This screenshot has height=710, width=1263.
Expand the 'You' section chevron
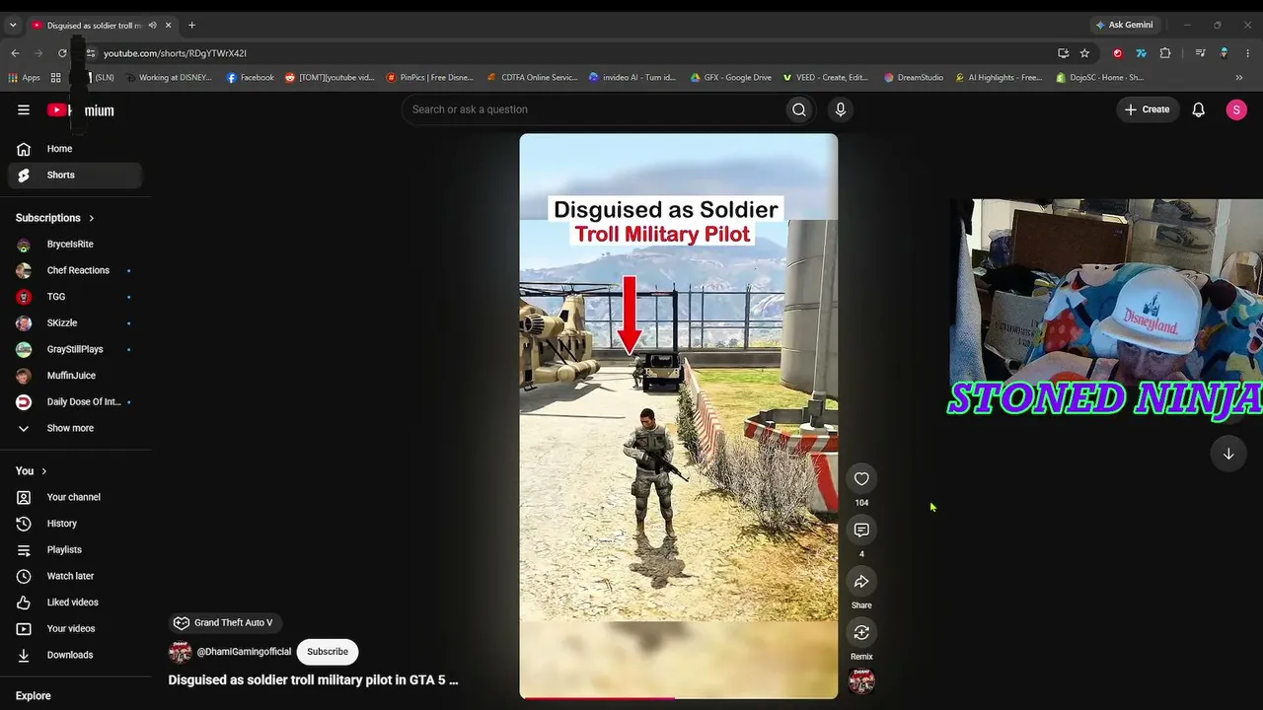43,471
